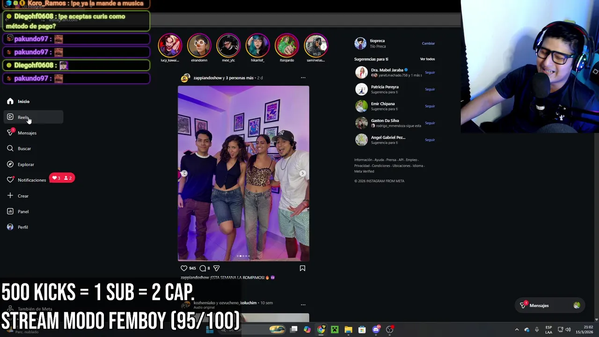Open Patricia Pereyra's profile name
This screenshot has height=337, width=599.
pos(385,87)
